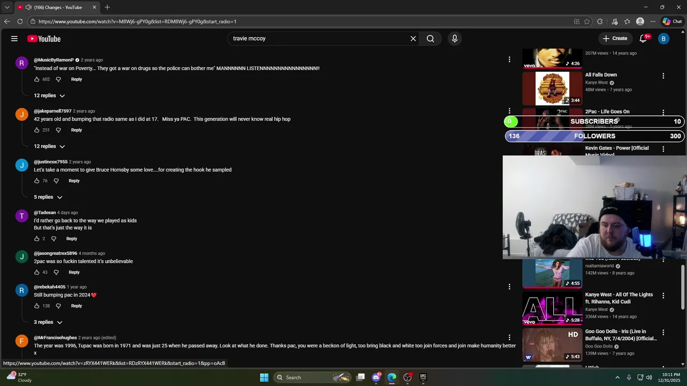This screenshot has width=687, height=386.
Task: View site information next to the URL
Action: click(x=33, y=21)
